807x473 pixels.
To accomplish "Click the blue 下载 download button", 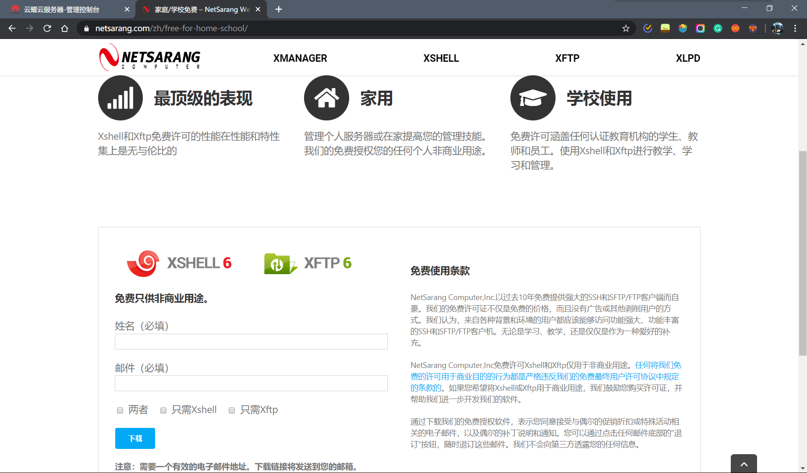I will point(135,438).
